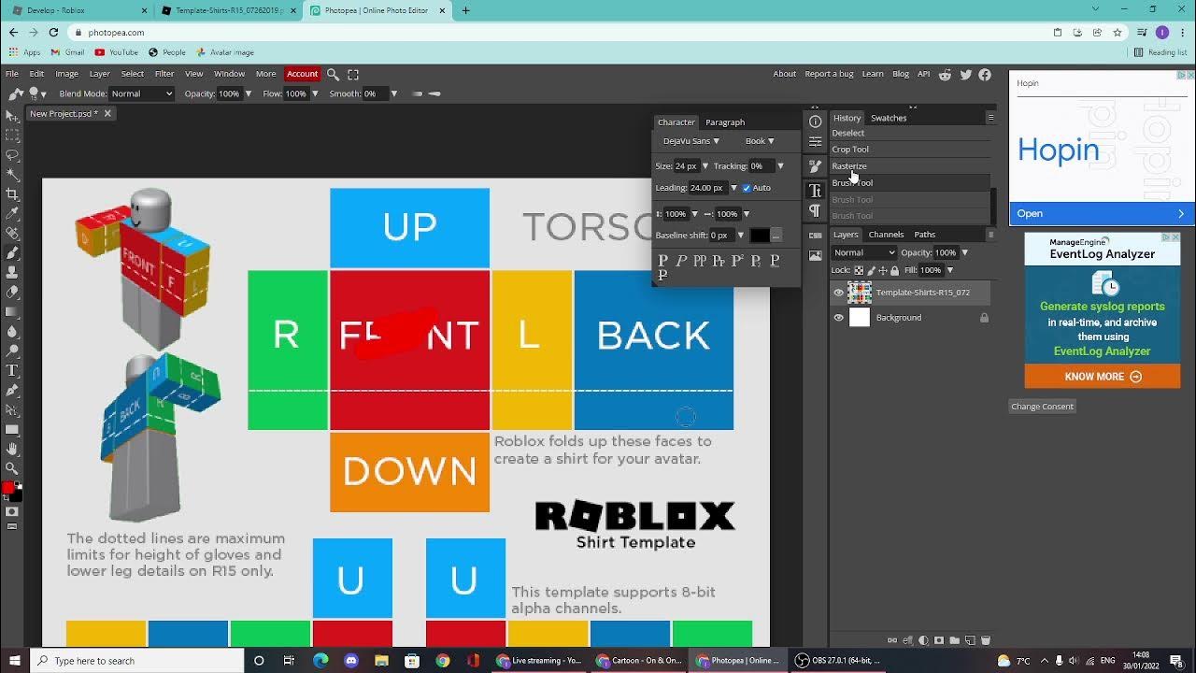Toggle lock all padlock in Layers panel

tap(895, 270)
